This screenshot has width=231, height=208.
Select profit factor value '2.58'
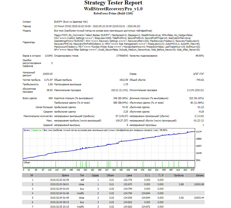(50, 84)
